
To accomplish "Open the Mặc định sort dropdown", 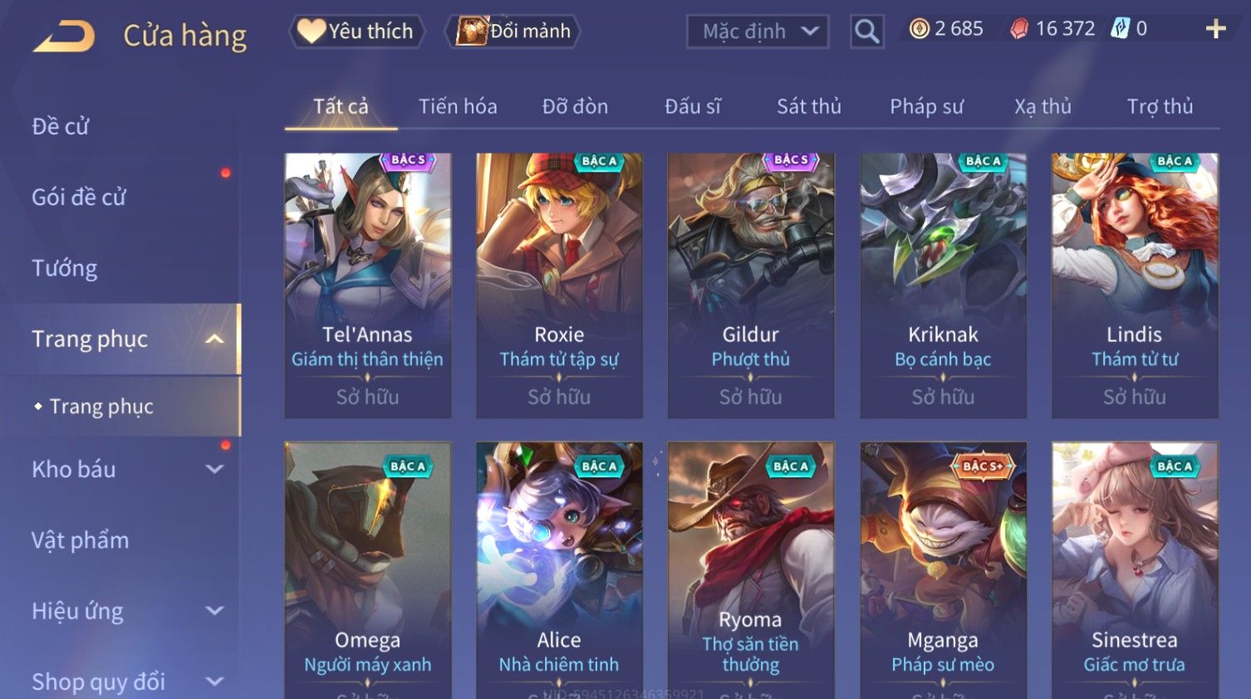I will pyautogui.click(x=758, y=32).
